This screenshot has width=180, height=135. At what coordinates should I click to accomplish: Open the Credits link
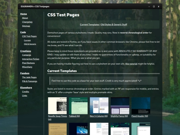[x=25, y=92]
